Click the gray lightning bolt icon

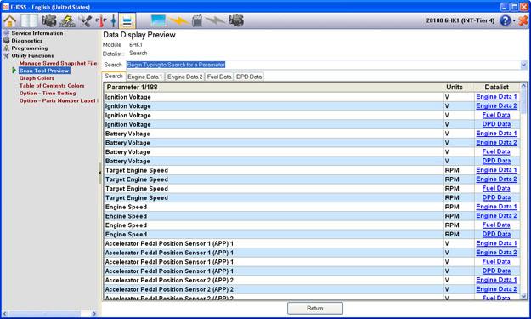coord(215,21)
